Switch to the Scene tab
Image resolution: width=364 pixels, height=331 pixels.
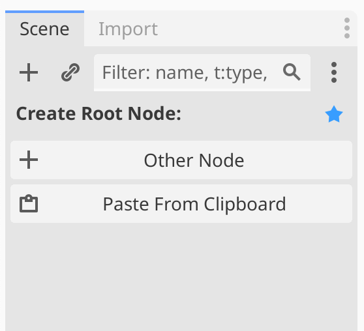click(44, 29)
